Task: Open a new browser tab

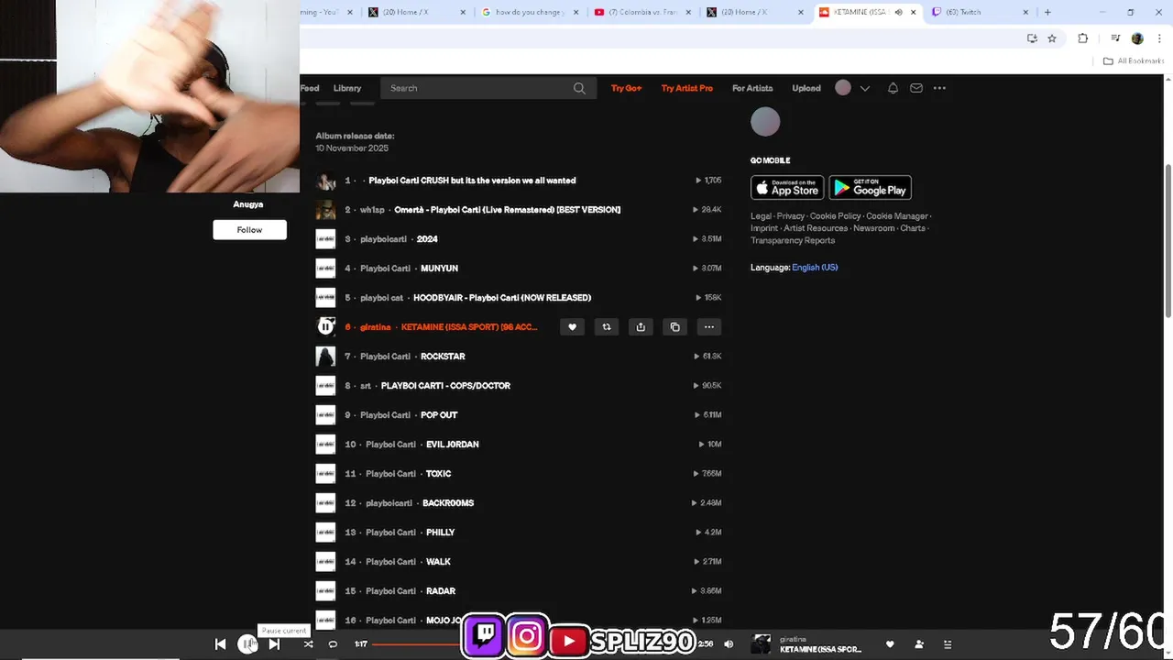Action: pos(1047,12)
